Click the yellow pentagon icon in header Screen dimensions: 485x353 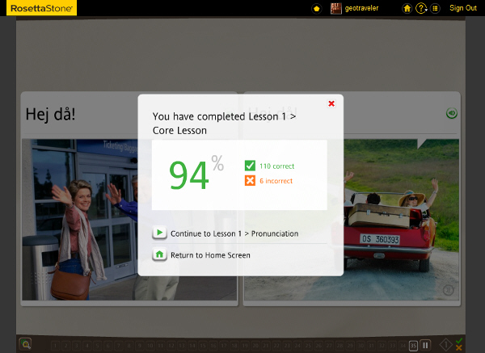(316, 9)
